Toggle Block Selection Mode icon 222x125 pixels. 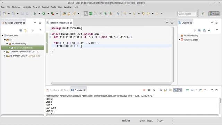[x=96, y=14]
